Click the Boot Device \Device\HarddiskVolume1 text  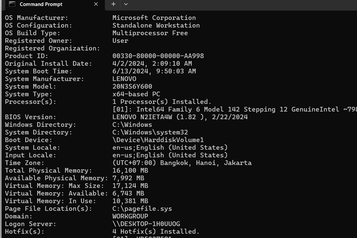(x=158, y=140)
